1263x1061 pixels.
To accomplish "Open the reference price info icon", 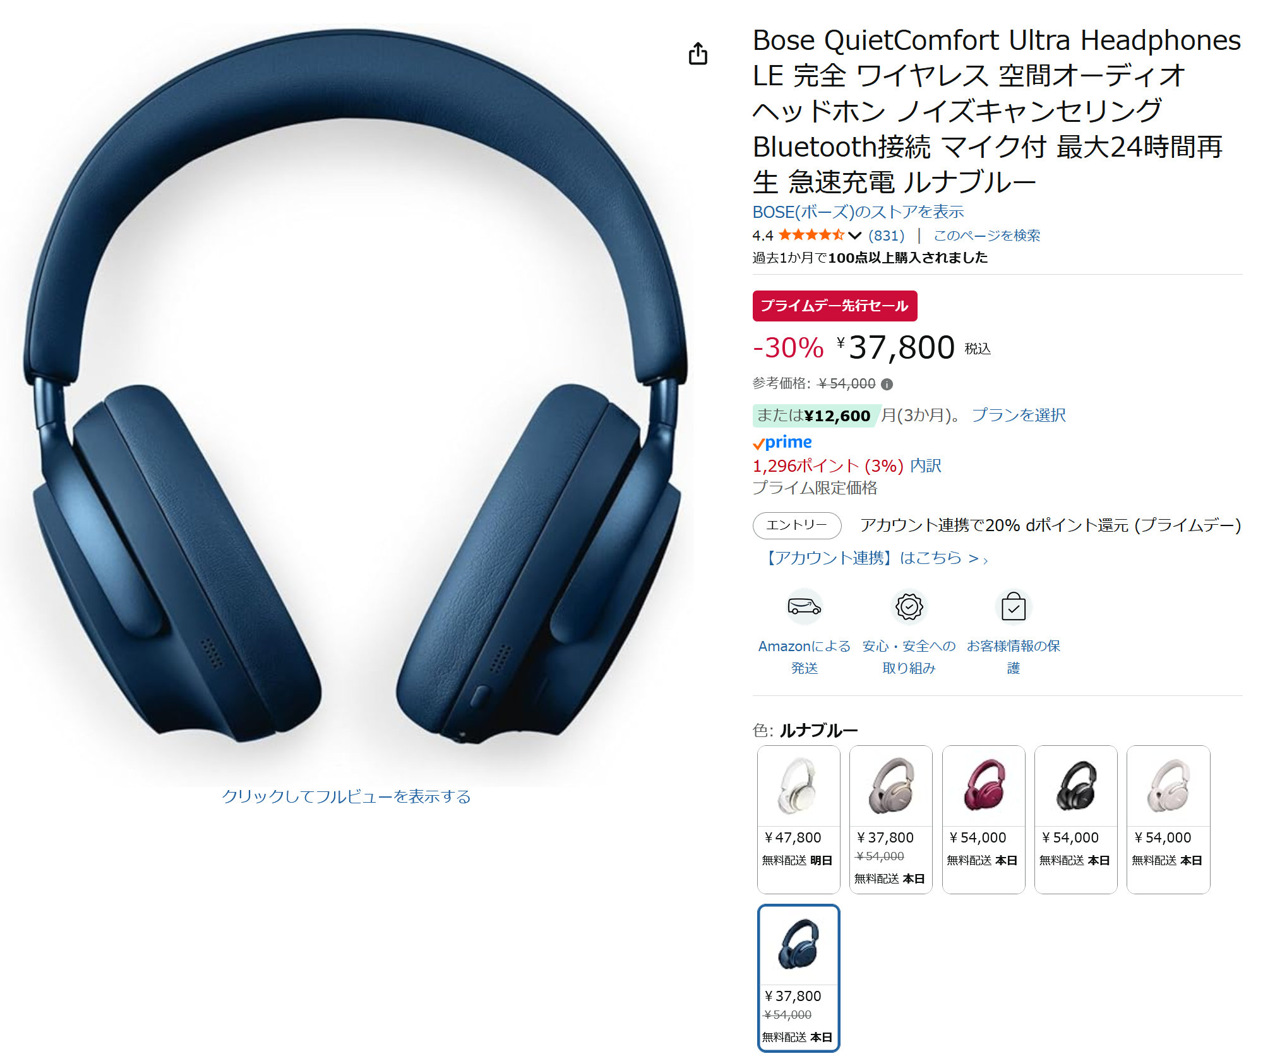I will [887, 384].
